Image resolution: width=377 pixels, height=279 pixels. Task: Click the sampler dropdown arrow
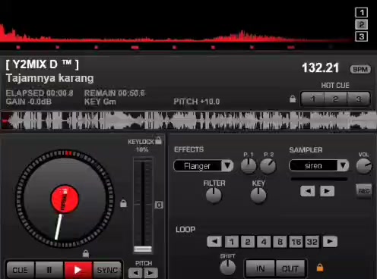pos(343,165)
